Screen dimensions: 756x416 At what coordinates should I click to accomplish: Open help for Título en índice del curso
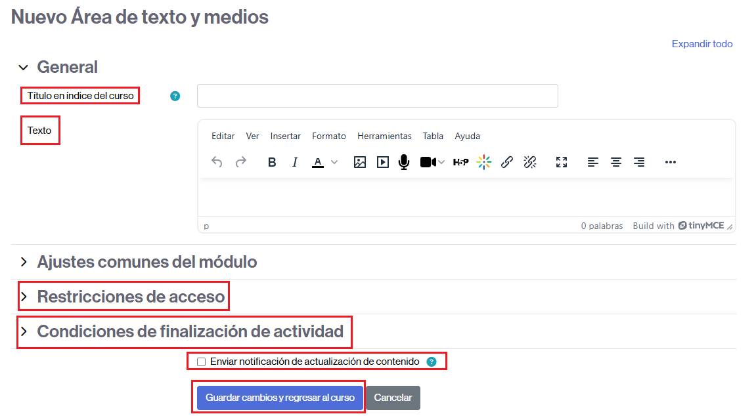point(175,96)
